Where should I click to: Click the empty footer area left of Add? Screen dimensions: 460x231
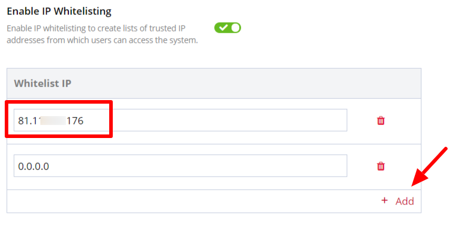191,201
